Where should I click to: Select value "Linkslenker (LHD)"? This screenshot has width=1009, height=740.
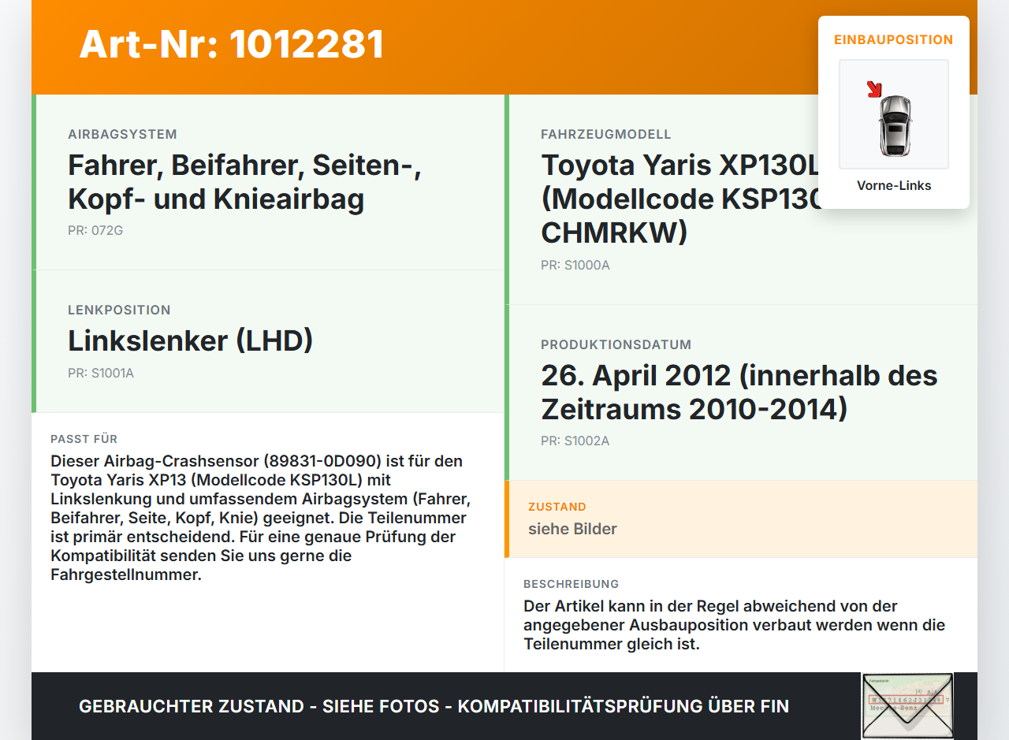click(x=191, y=340)
